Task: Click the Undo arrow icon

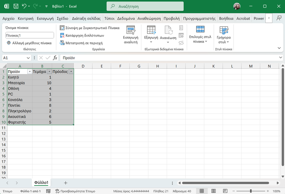Action: coord(24,7)
